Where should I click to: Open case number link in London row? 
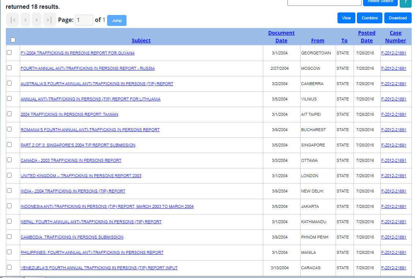pos(393,176)
